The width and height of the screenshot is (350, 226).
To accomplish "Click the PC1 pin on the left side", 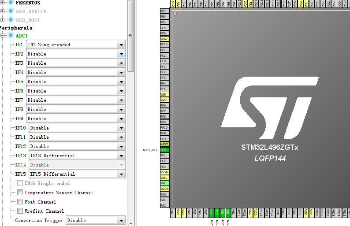I will point(164,156).
